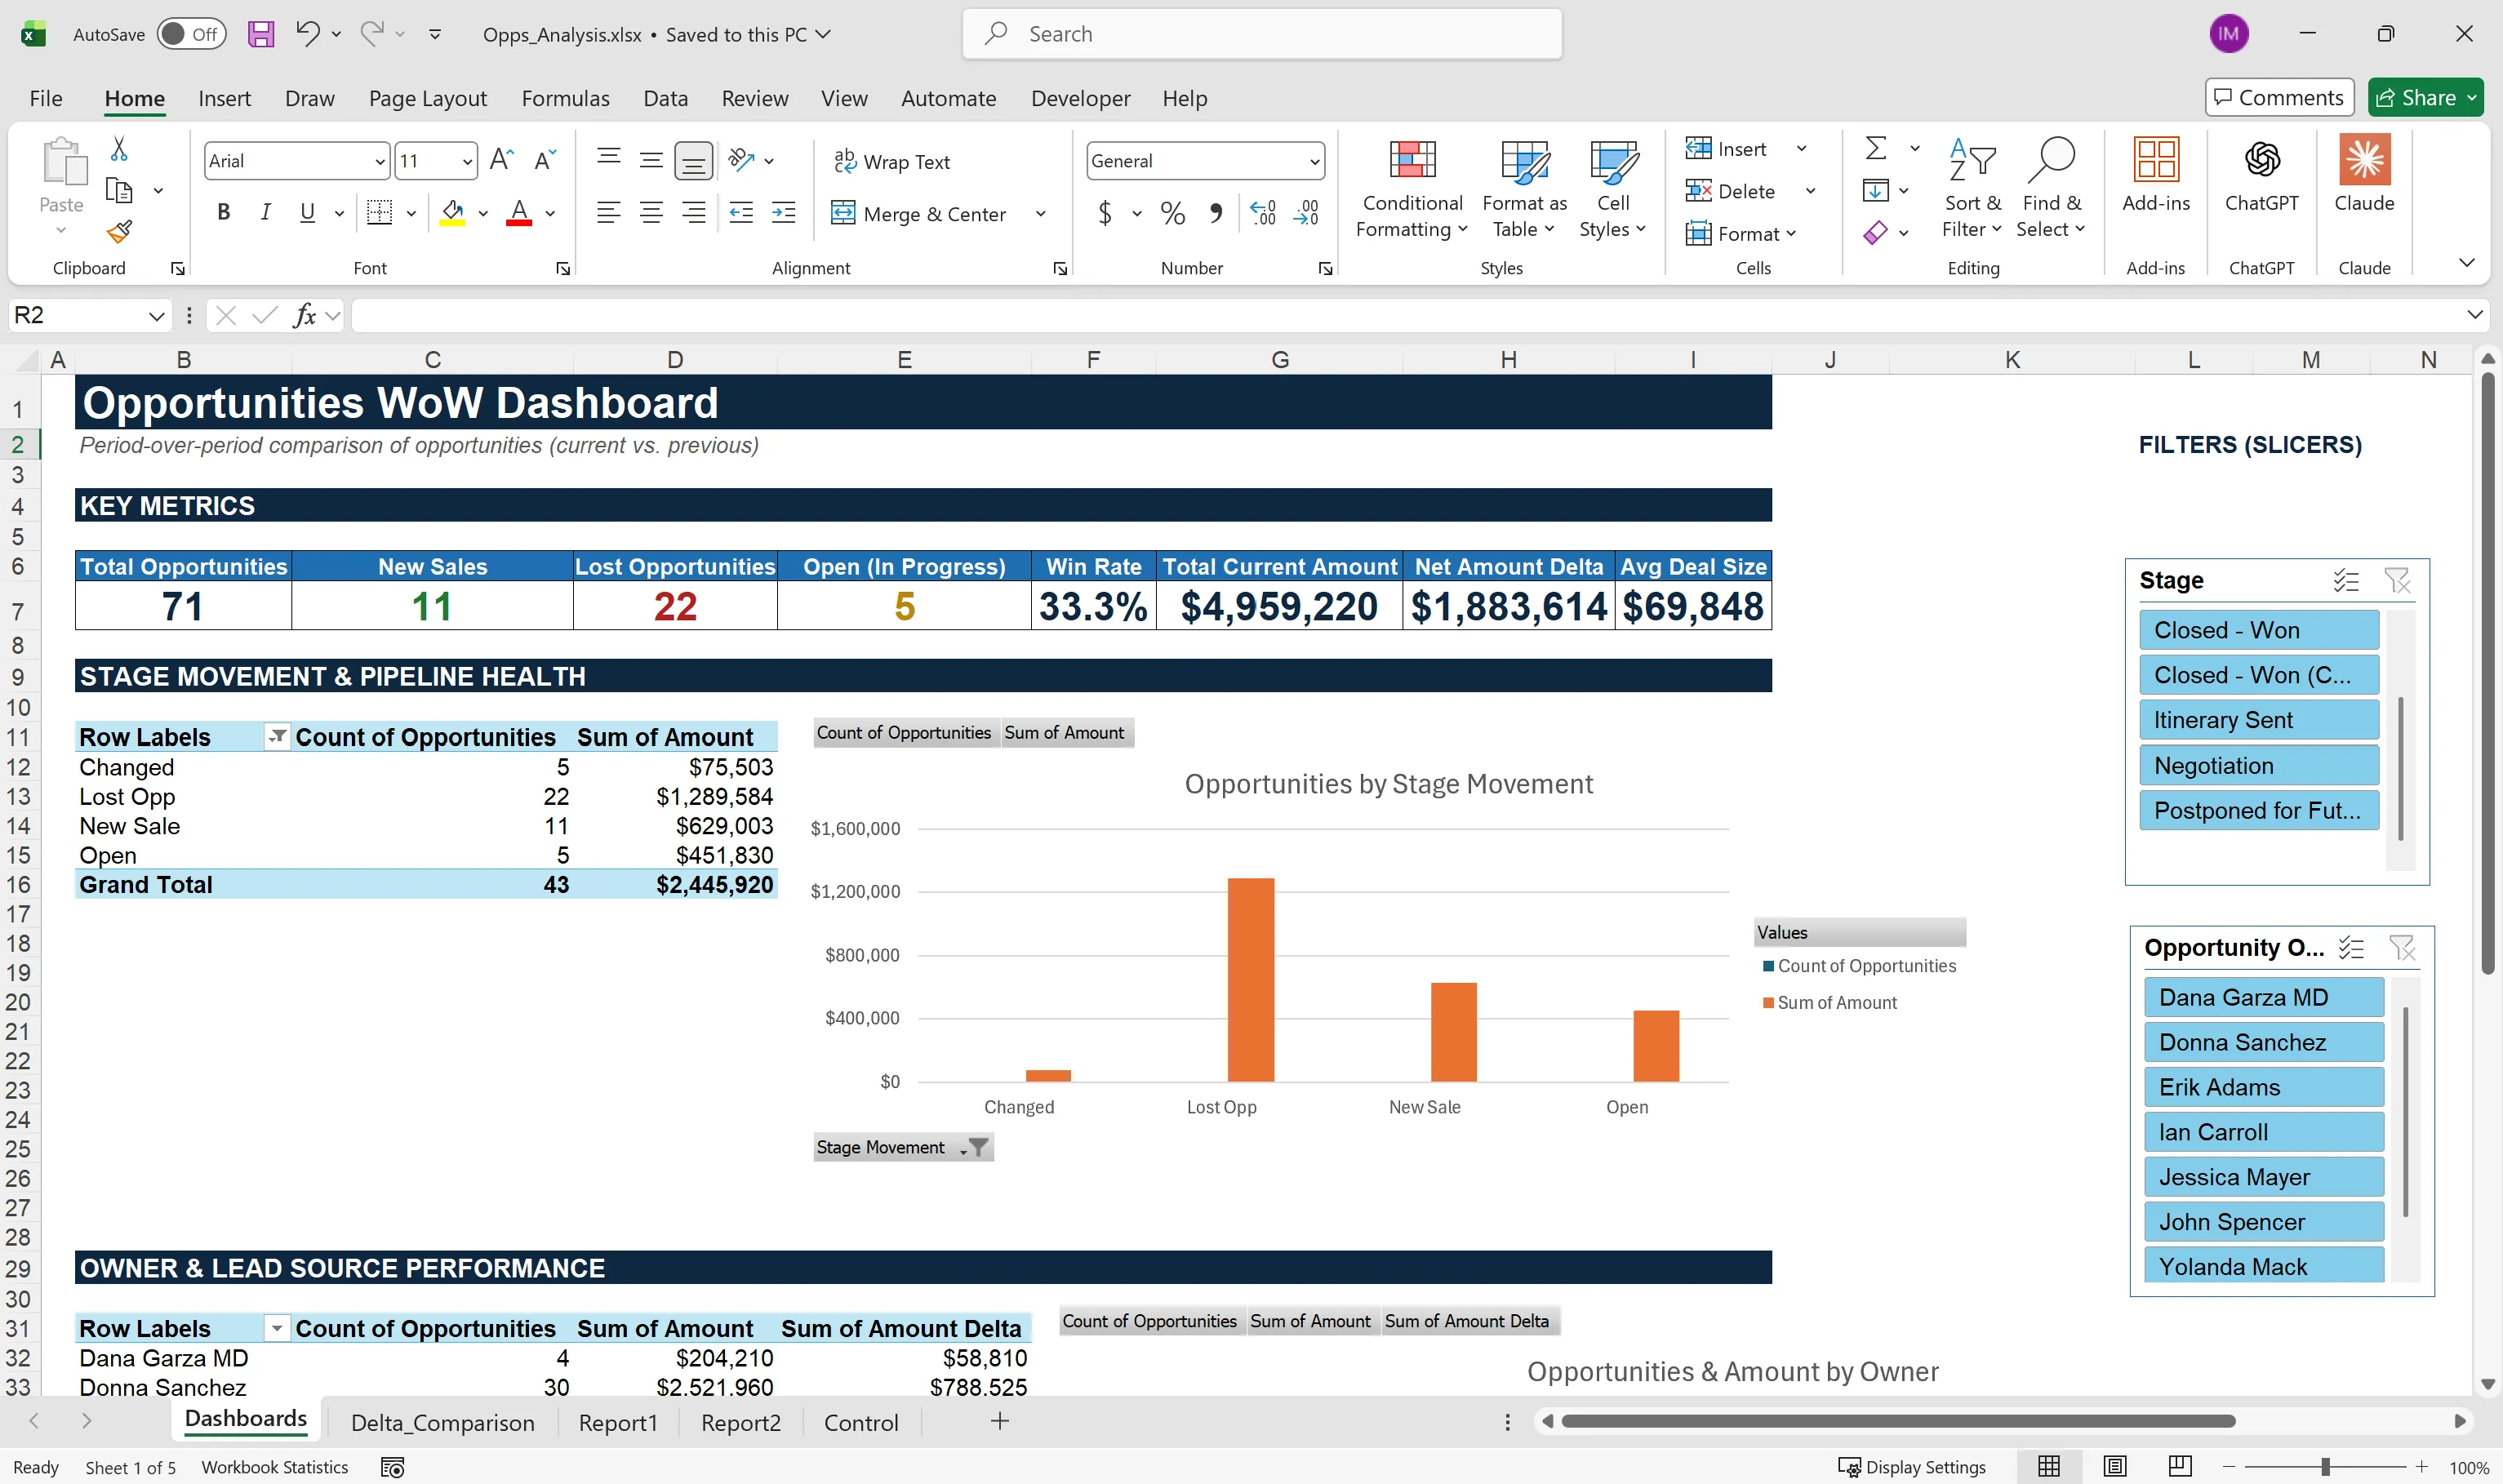
Task: Increase font size with the larger A icon
Action: (501, 160)
